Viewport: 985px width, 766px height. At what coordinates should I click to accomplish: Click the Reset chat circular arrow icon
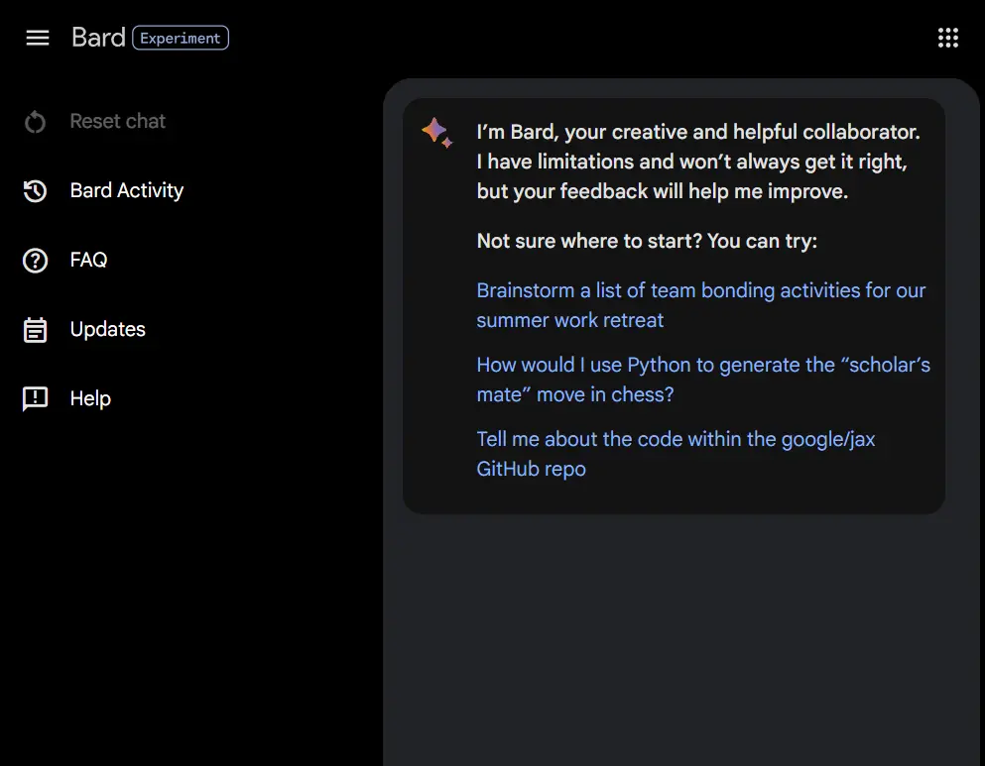coord(36,122)
